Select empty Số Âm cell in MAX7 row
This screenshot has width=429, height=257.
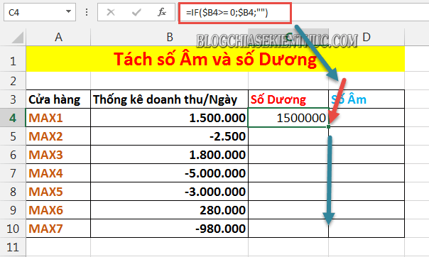[366, 229]
